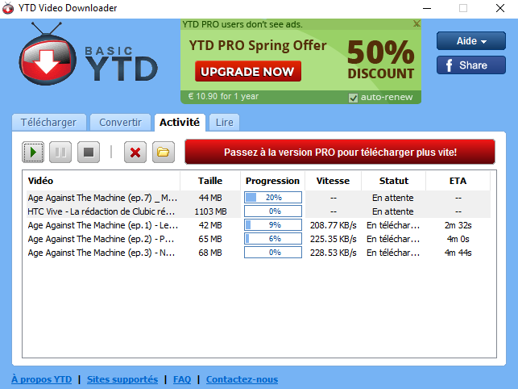The height and width of the screenshot is (389, 518).
Task: Click the 228.53 KB/s speed value
Action: (x=333, y=253)
